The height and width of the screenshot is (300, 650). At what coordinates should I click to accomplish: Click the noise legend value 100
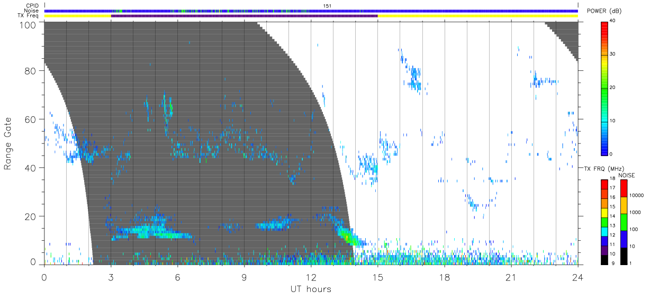[635, 230]
